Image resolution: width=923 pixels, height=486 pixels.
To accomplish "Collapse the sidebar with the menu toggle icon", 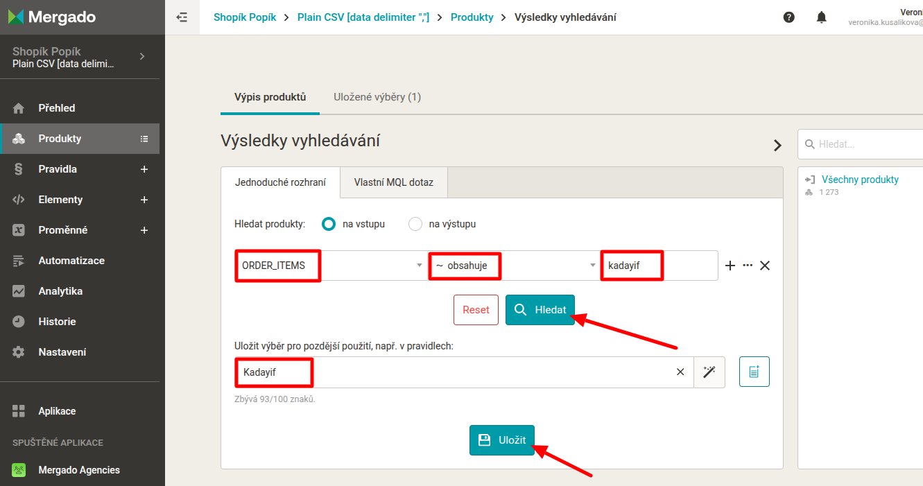I will pos(182,17).
